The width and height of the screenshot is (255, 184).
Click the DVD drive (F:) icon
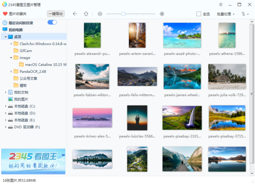pyautogui.click(x=10, y=127)
